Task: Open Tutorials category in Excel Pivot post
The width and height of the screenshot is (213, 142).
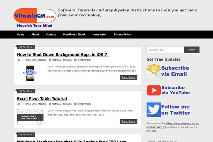Action: click(x=67, y=104)
